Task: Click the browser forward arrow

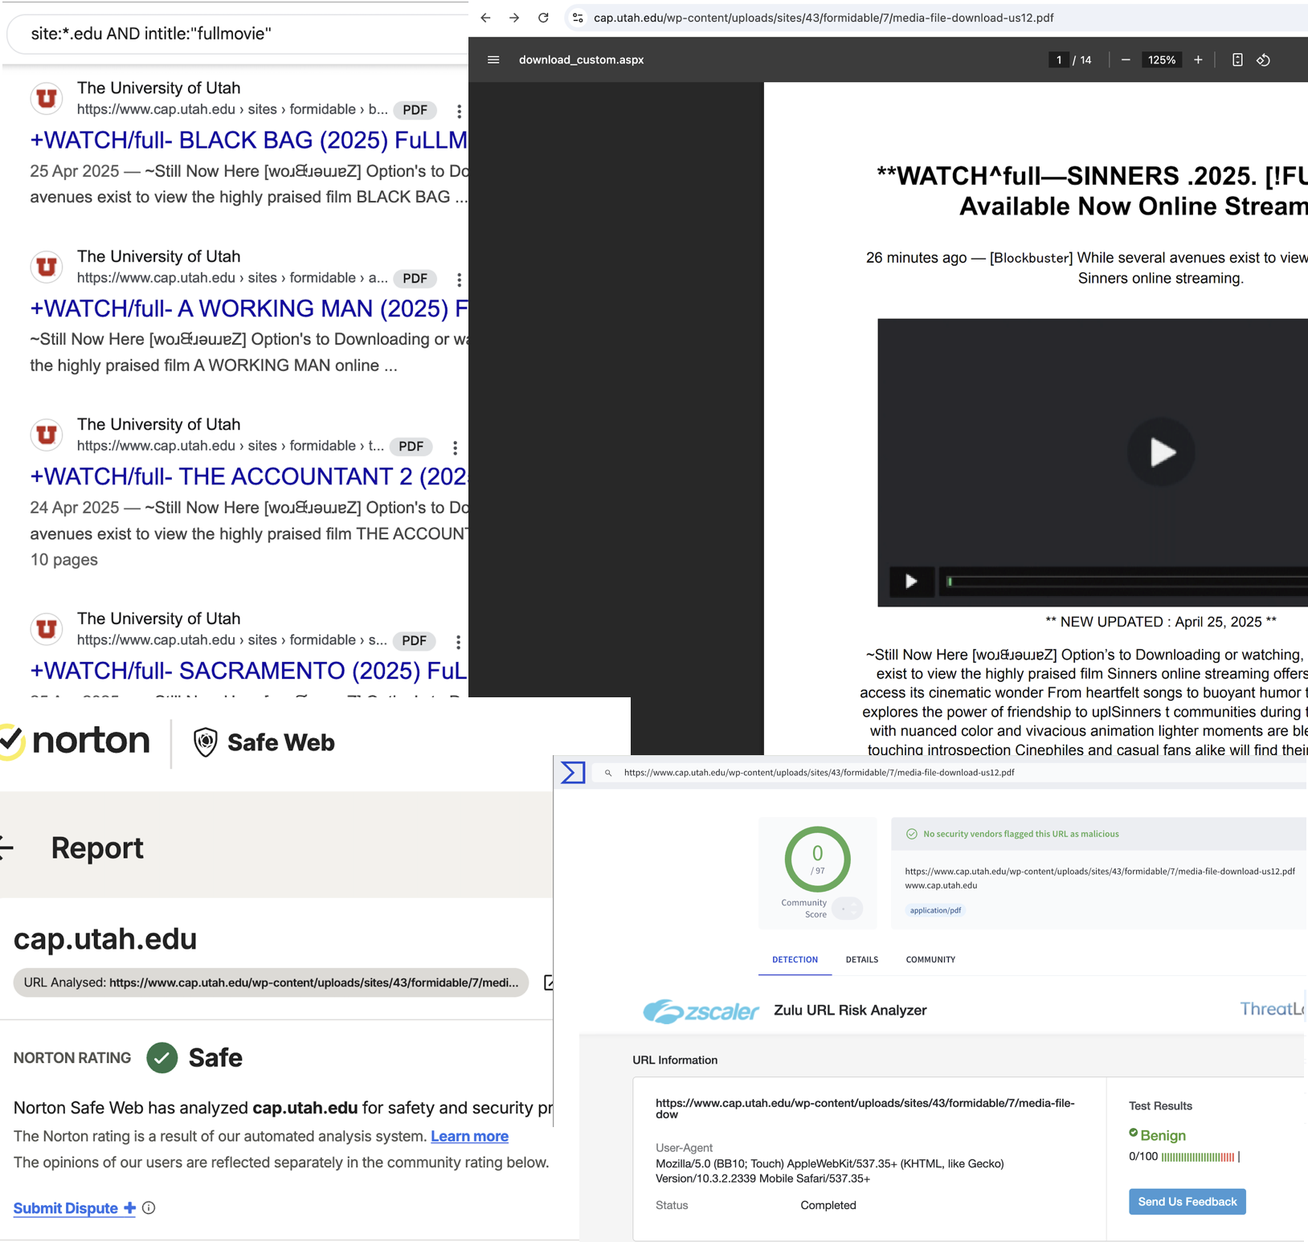Action: 514,18
